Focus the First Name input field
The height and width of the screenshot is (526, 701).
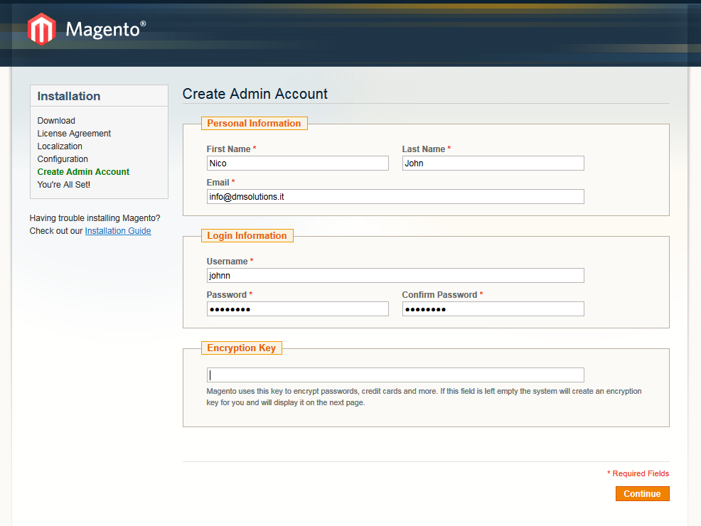(x=298, y=163)
